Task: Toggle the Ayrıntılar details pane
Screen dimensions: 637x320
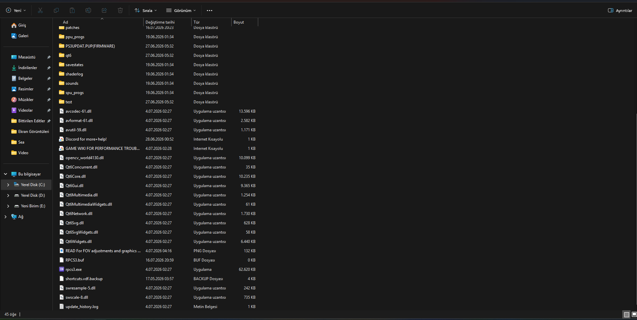Action: (620, 10)
